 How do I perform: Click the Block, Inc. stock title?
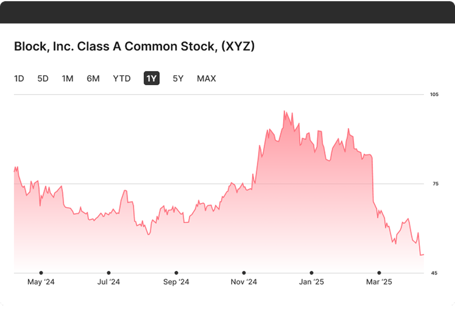pyautogui.click(x=134, y=46)
